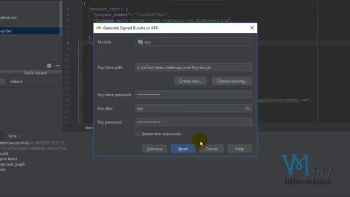
Task: Click the Next button in the dialog
Action: (183, 149)
